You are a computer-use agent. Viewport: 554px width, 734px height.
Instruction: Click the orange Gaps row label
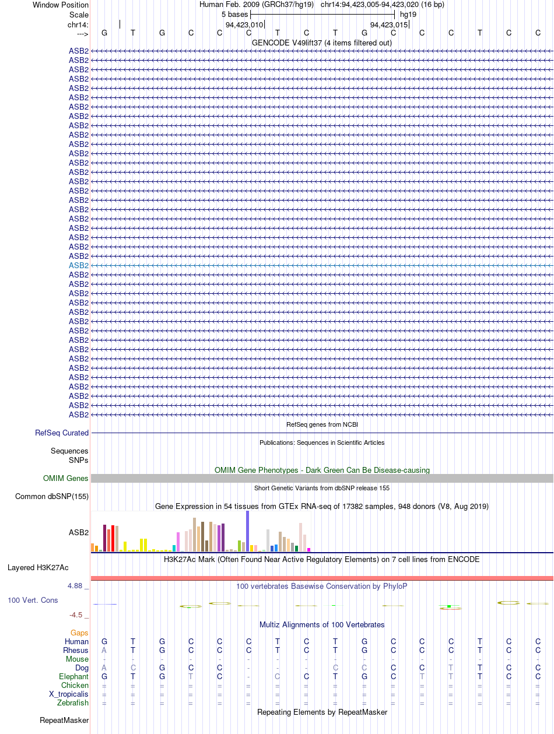[x=80, y=633]
